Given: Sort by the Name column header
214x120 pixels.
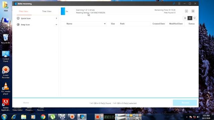Looking at the screenshot, I should pos(69,24).
